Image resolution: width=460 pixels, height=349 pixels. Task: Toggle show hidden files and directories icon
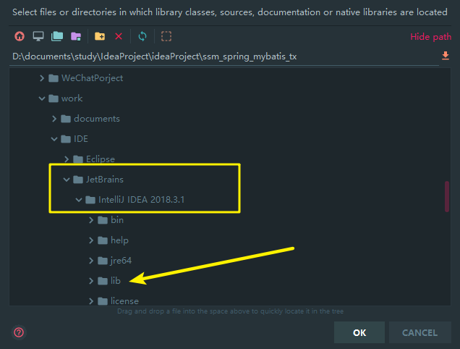166,36
